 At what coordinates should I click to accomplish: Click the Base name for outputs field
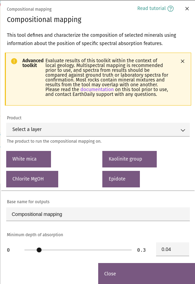pyautogui.click(x=98, y=214)
